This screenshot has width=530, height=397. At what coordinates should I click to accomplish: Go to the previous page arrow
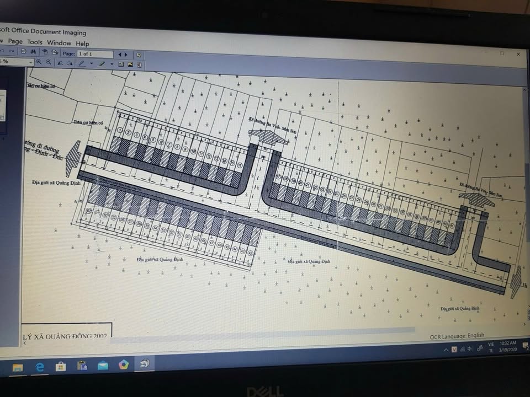[120, 55]
